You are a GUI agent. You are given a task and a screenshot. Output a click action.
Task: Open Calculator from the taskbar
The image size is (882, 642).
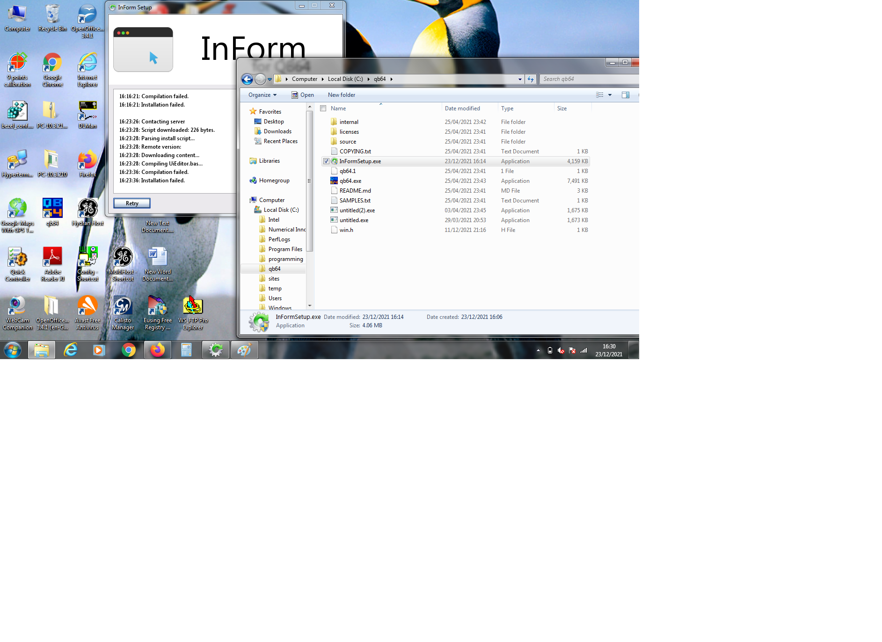(186, 350)
